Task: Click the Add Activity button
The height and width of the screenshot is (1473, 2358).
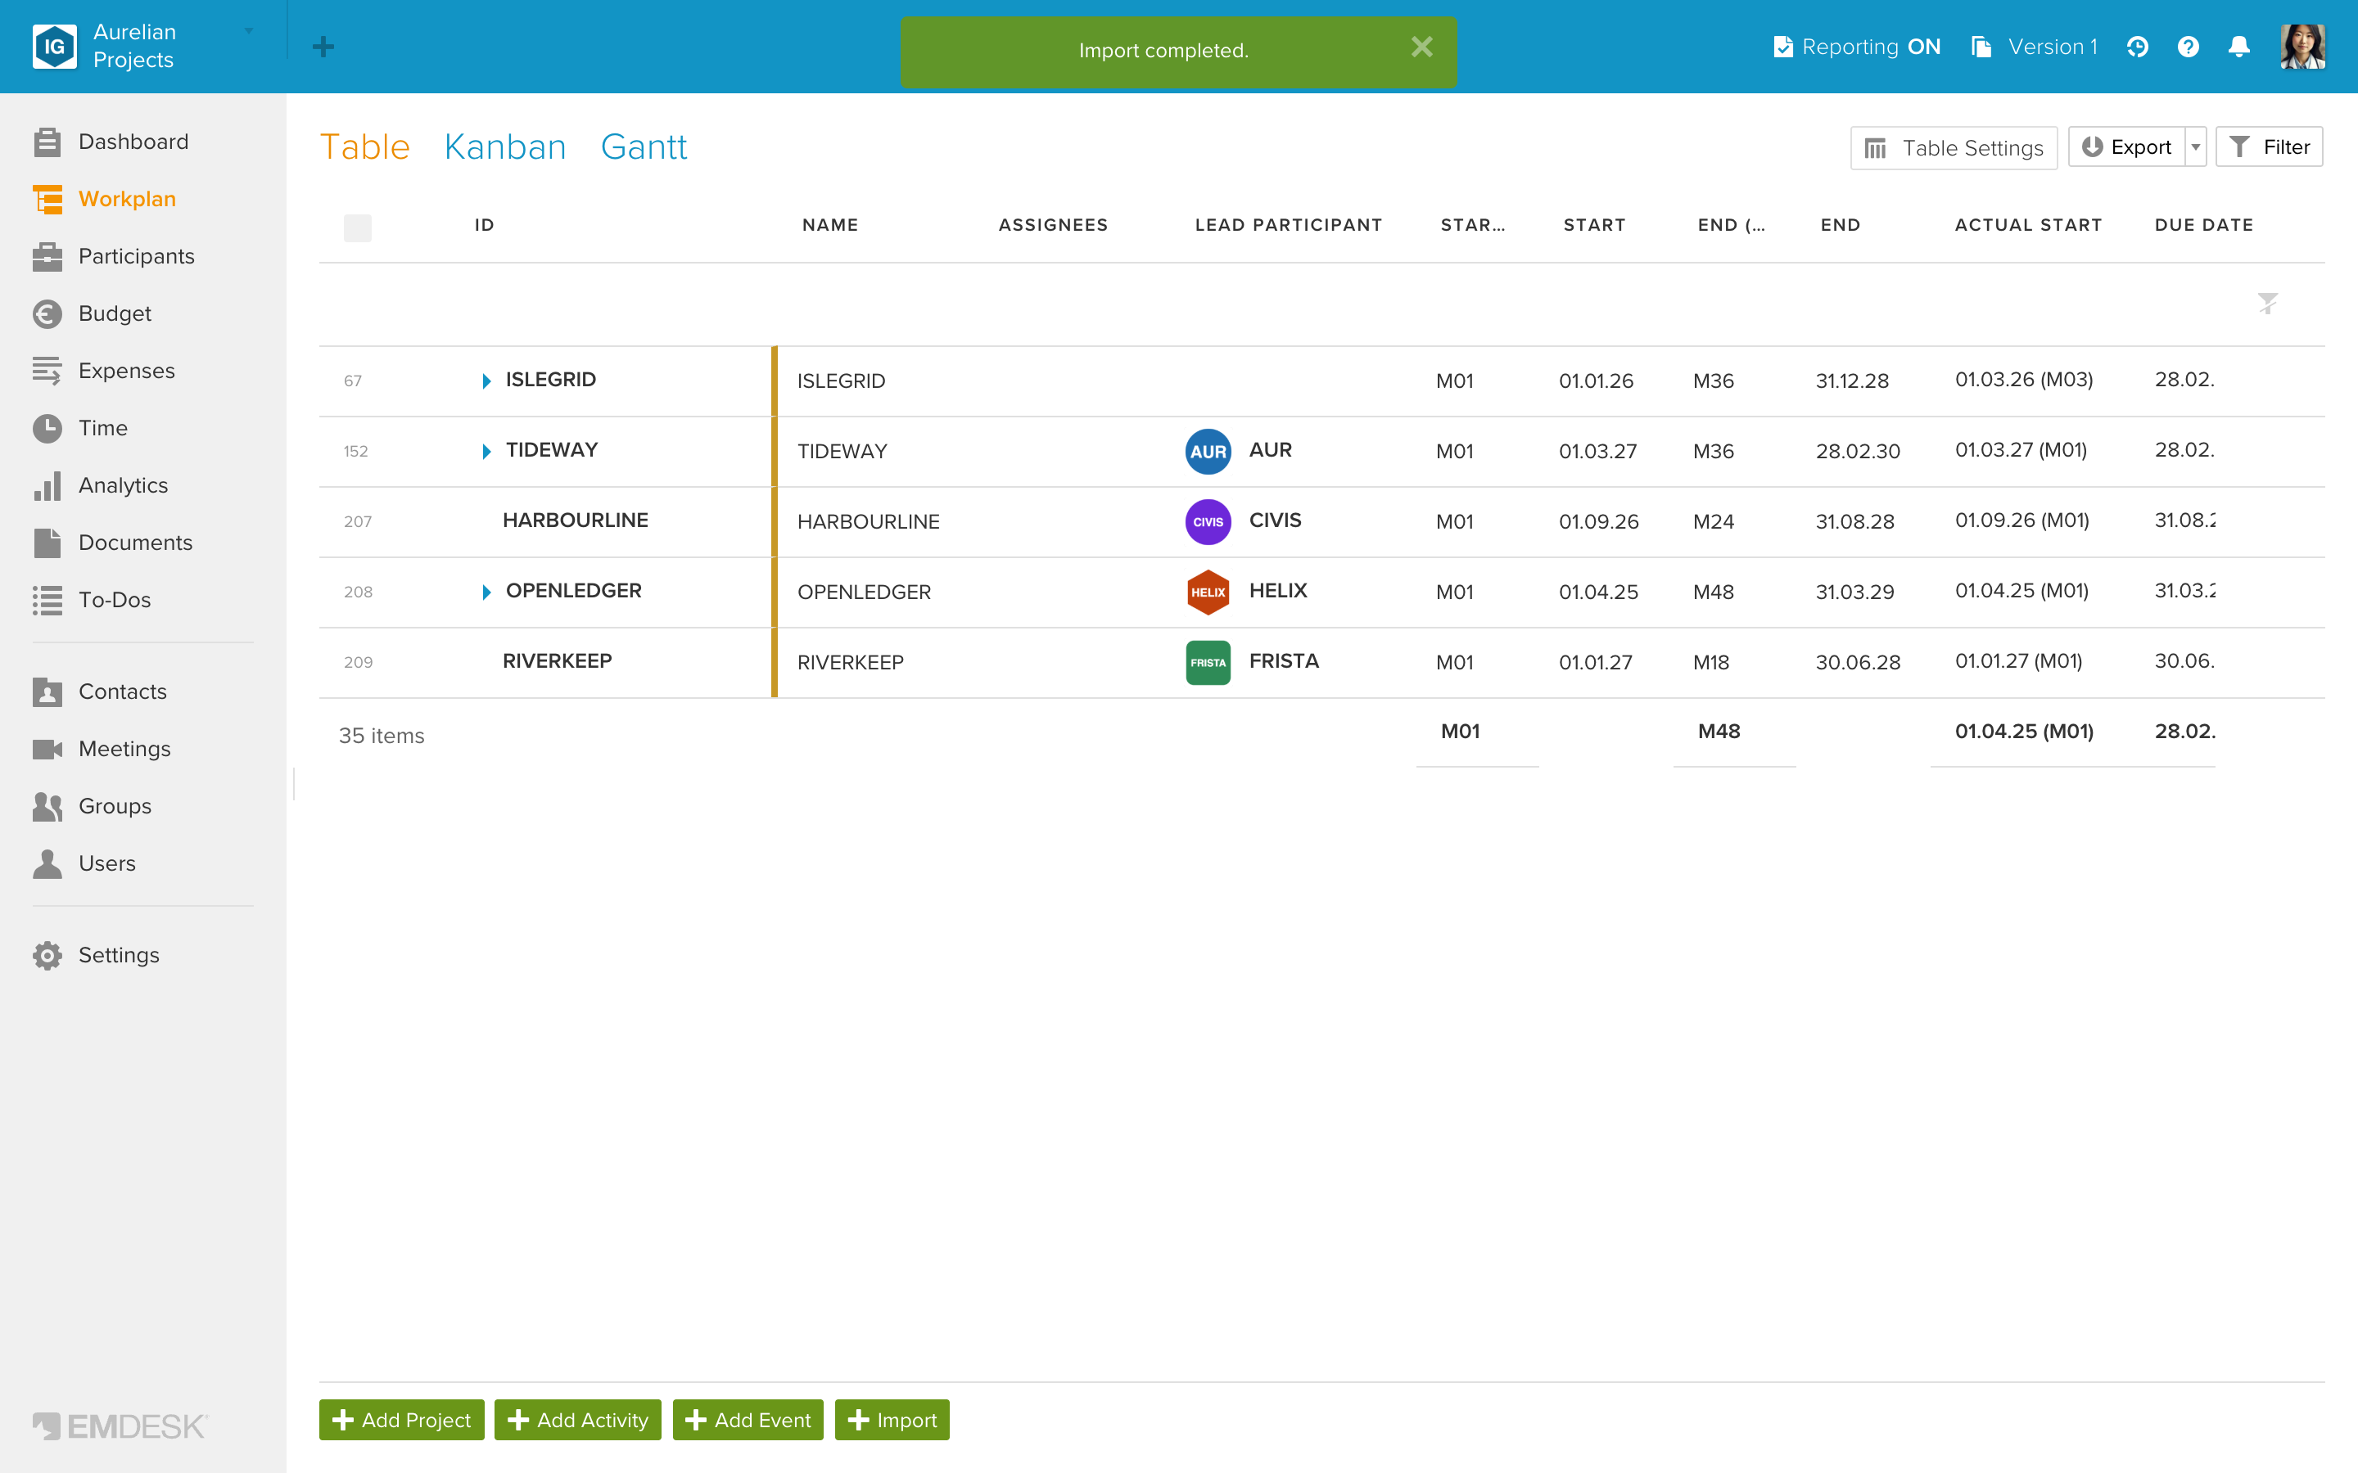Action: click(578, 1420)
